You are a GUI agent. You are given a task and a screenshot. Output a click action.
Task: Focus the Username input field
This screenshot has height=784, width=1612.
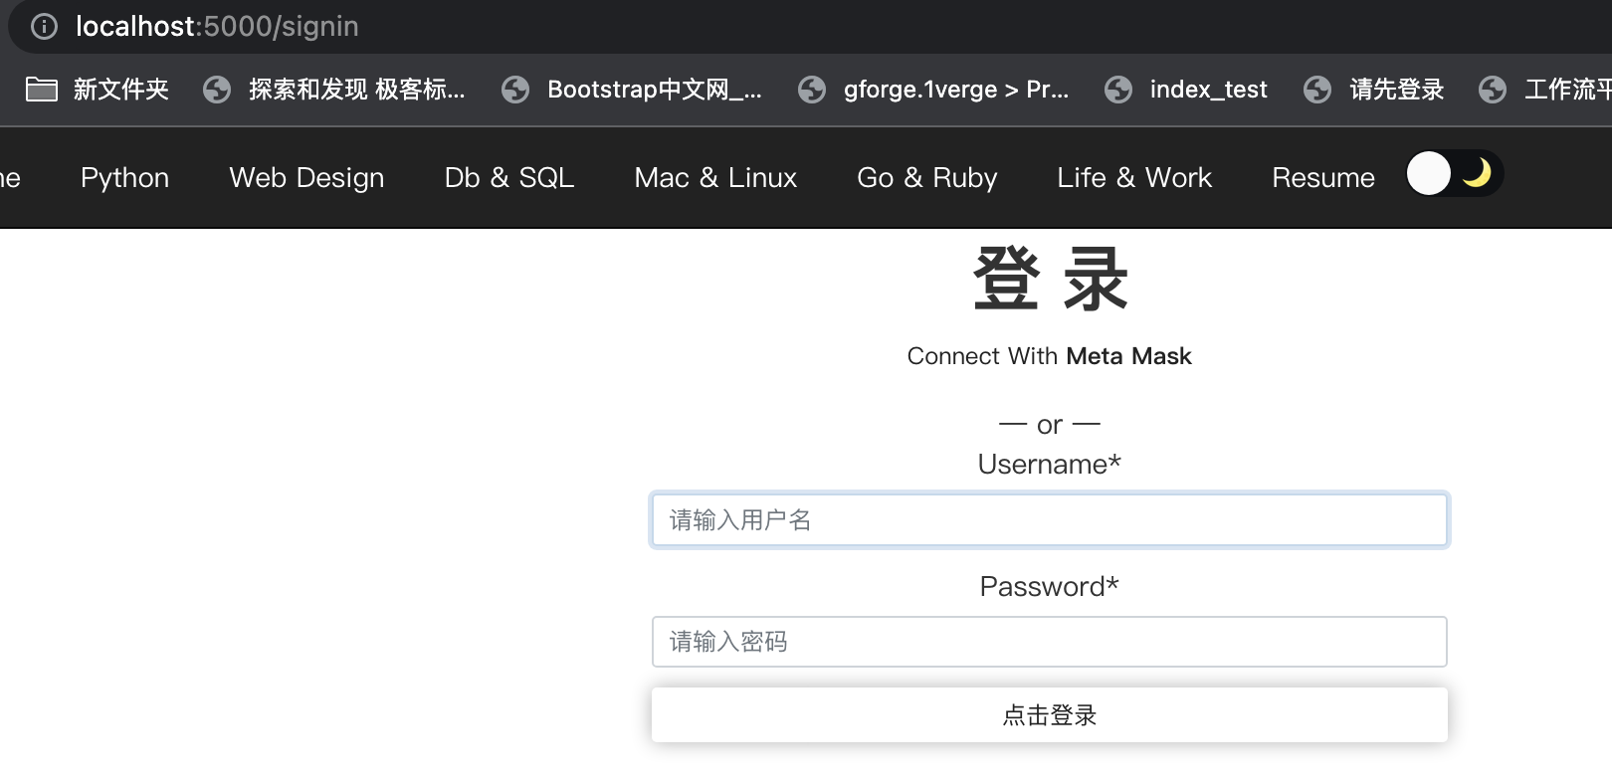(x=1049, y=520)
